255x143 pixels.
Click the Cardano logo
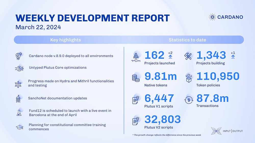point(226,17)
